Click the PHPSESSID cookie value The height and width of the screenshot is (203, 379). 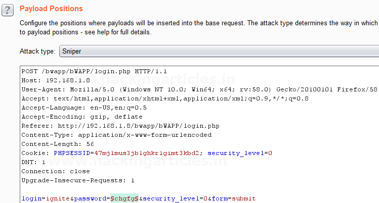146,153
